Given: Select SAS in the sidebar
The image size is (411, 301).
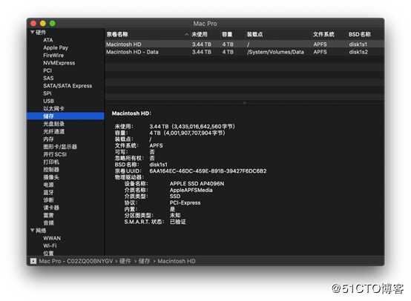Looking at the screenshot, I should [48, 78].
